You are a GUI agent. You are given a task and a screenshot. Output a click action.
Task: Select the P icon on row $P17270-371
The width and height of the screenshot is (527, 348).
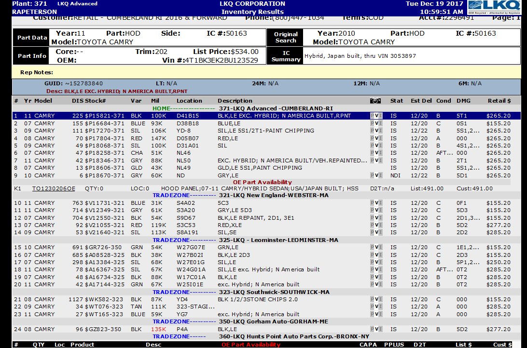(372, 131)
